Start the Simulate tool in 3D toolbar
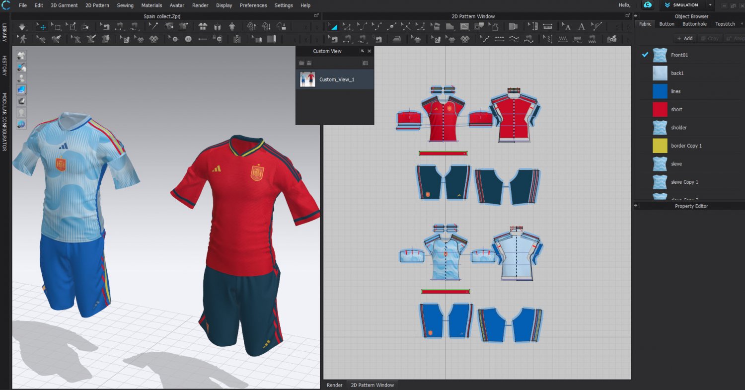 click(22, 27)
